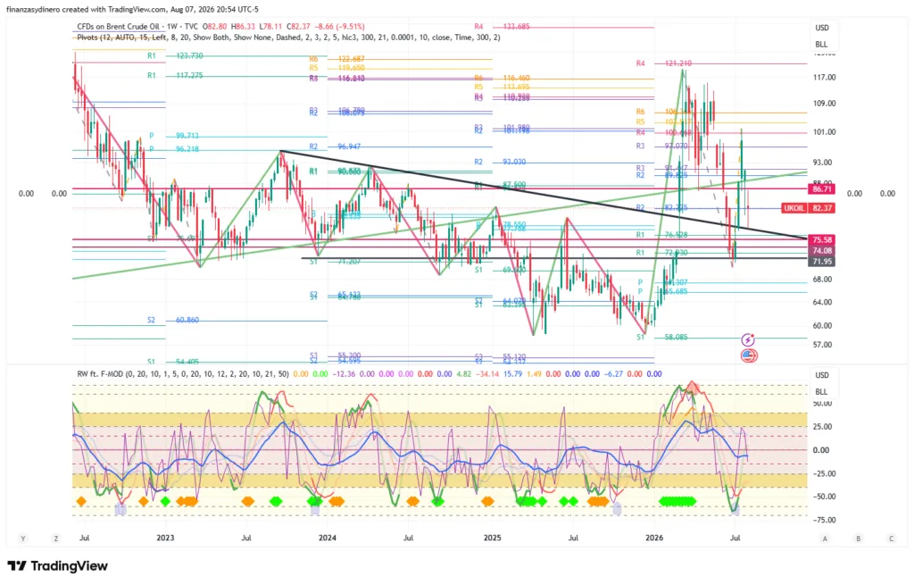This screenshot has height=585, width=914.
Task: Click the H86.33 high value in legend
Action: (243, 26)
